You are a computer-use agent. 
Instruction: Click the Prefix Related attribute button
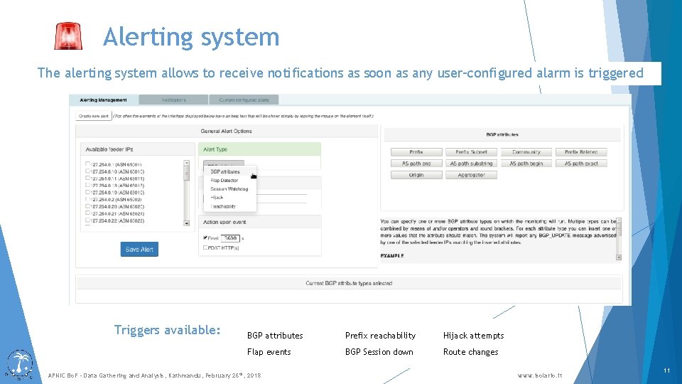(x=581, y=152)
